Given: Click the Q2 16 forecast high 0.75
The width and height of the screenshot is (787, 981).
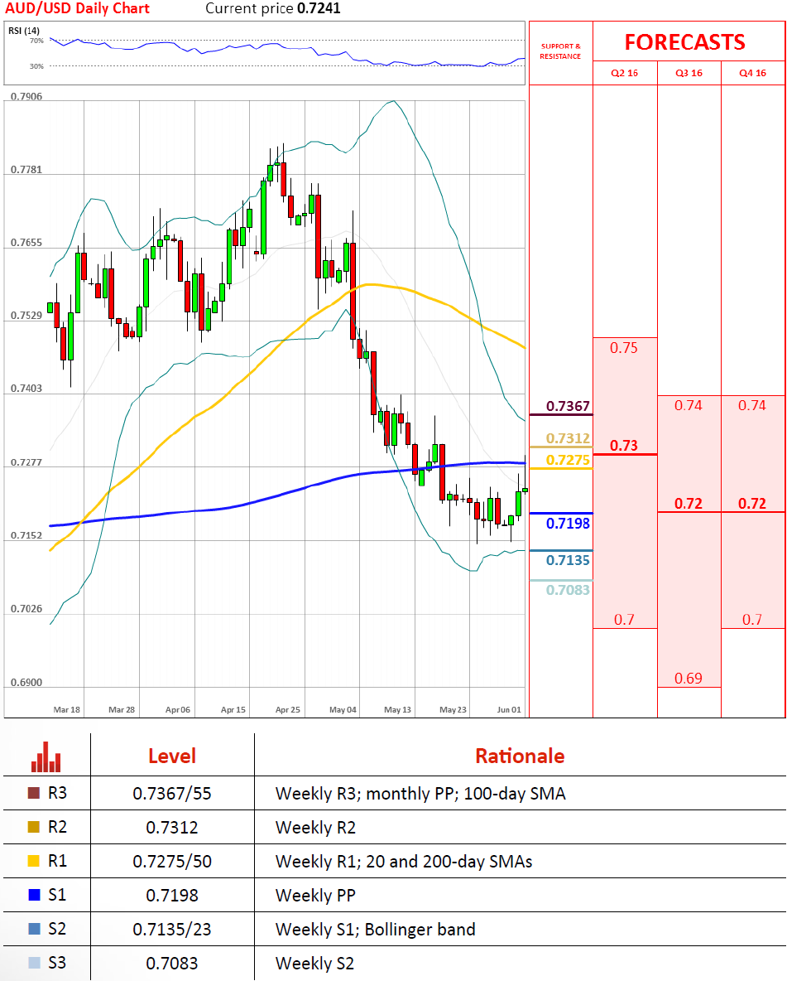Looking at the screenshot, I should (624, 348).
